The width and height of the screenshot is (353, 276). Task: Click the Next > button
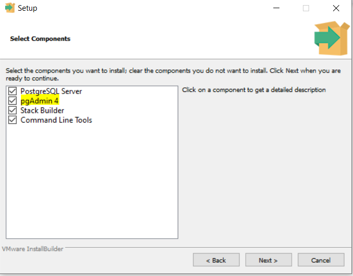click(268, 260)
